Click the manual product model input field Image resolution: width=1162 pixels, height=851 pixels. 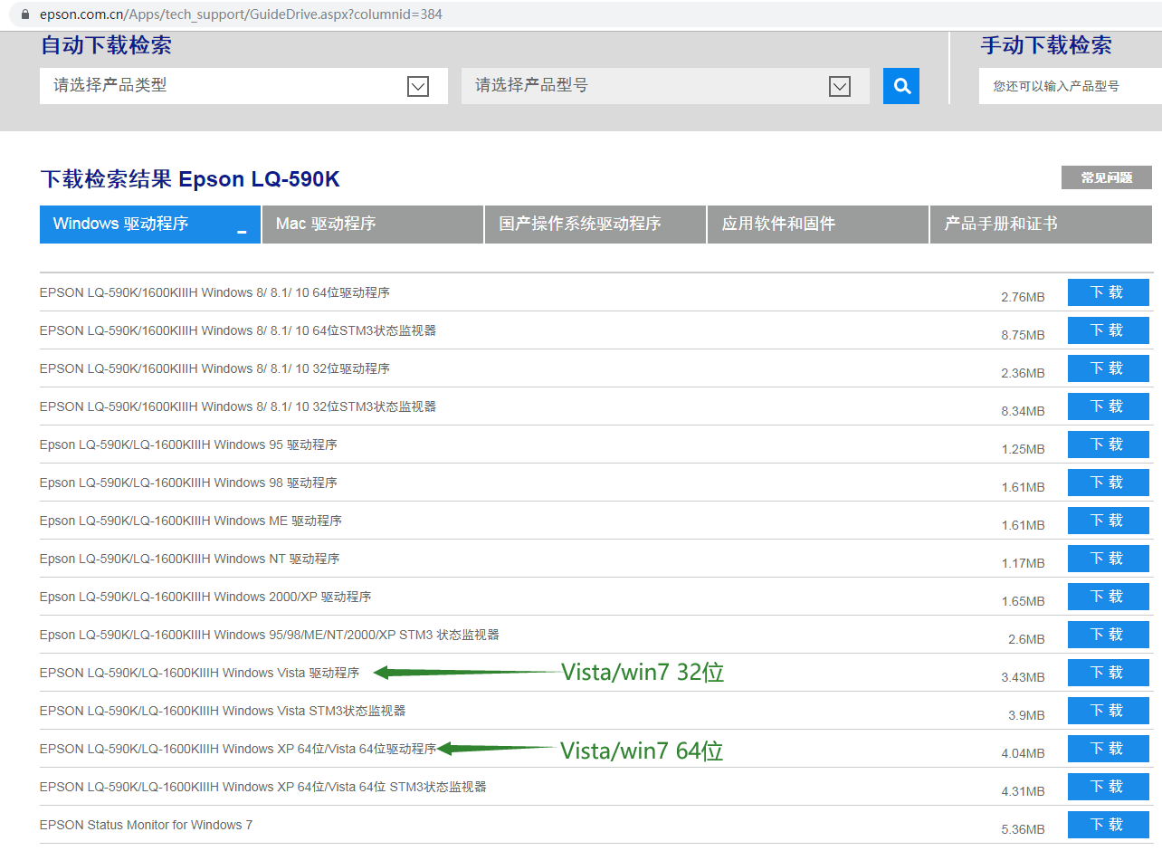click(x=1071, y=86)
